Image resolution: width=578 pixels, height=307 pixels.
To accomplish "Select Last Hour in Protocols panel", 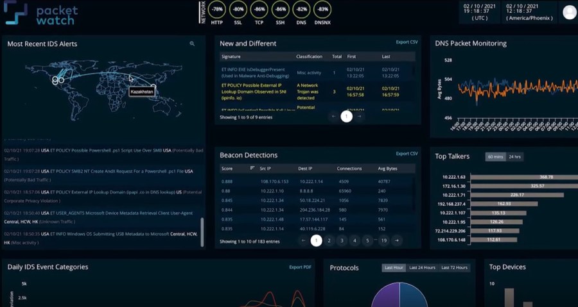I will tap(392, 267).
